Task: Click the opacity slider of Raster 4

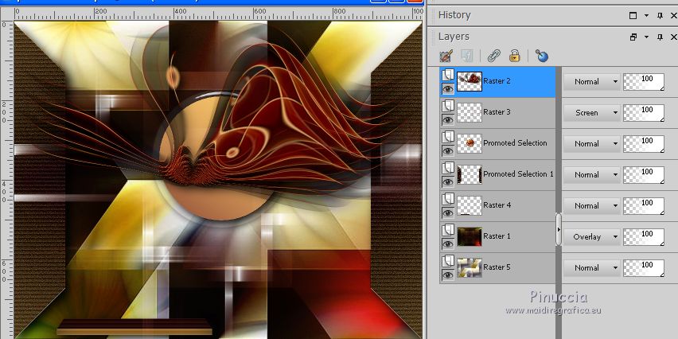Action: (644, 206)
